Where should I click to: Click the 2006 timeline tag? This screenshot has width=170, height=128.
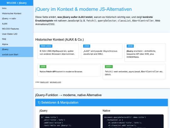click(x=130, y=46)
